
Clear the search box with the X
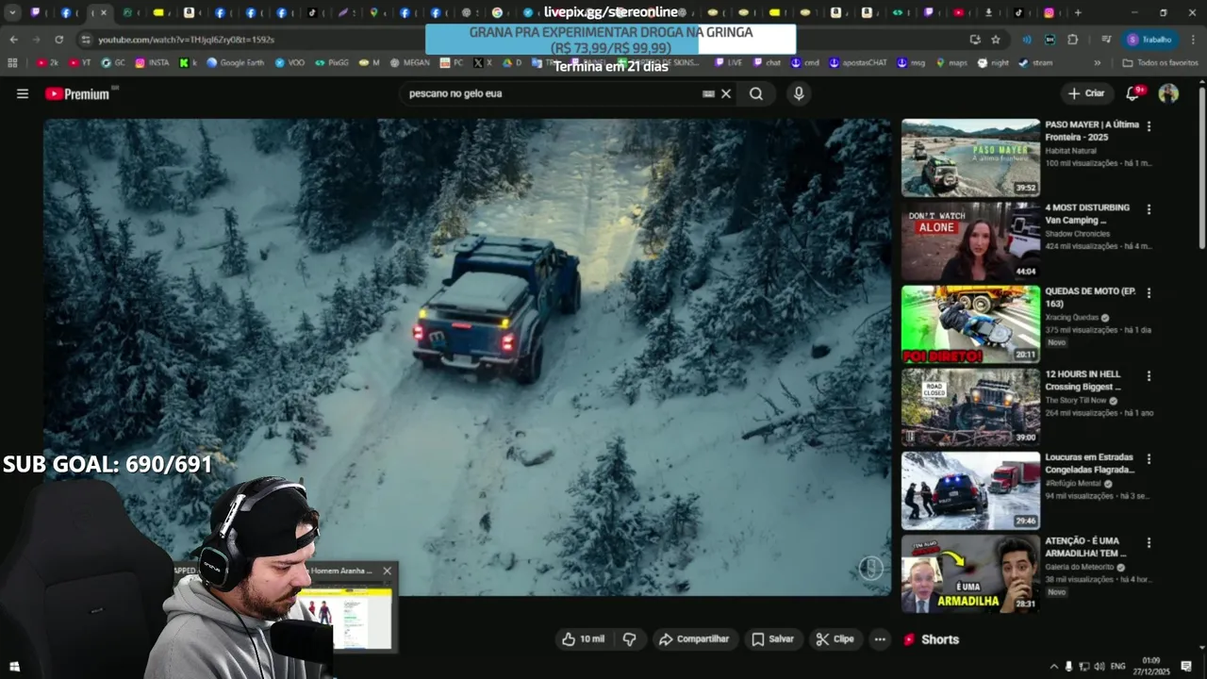(726, 93)
